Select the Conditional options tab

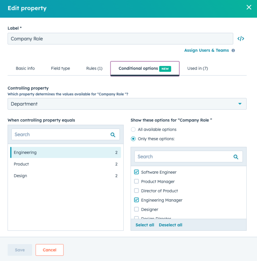click(145, 69)
